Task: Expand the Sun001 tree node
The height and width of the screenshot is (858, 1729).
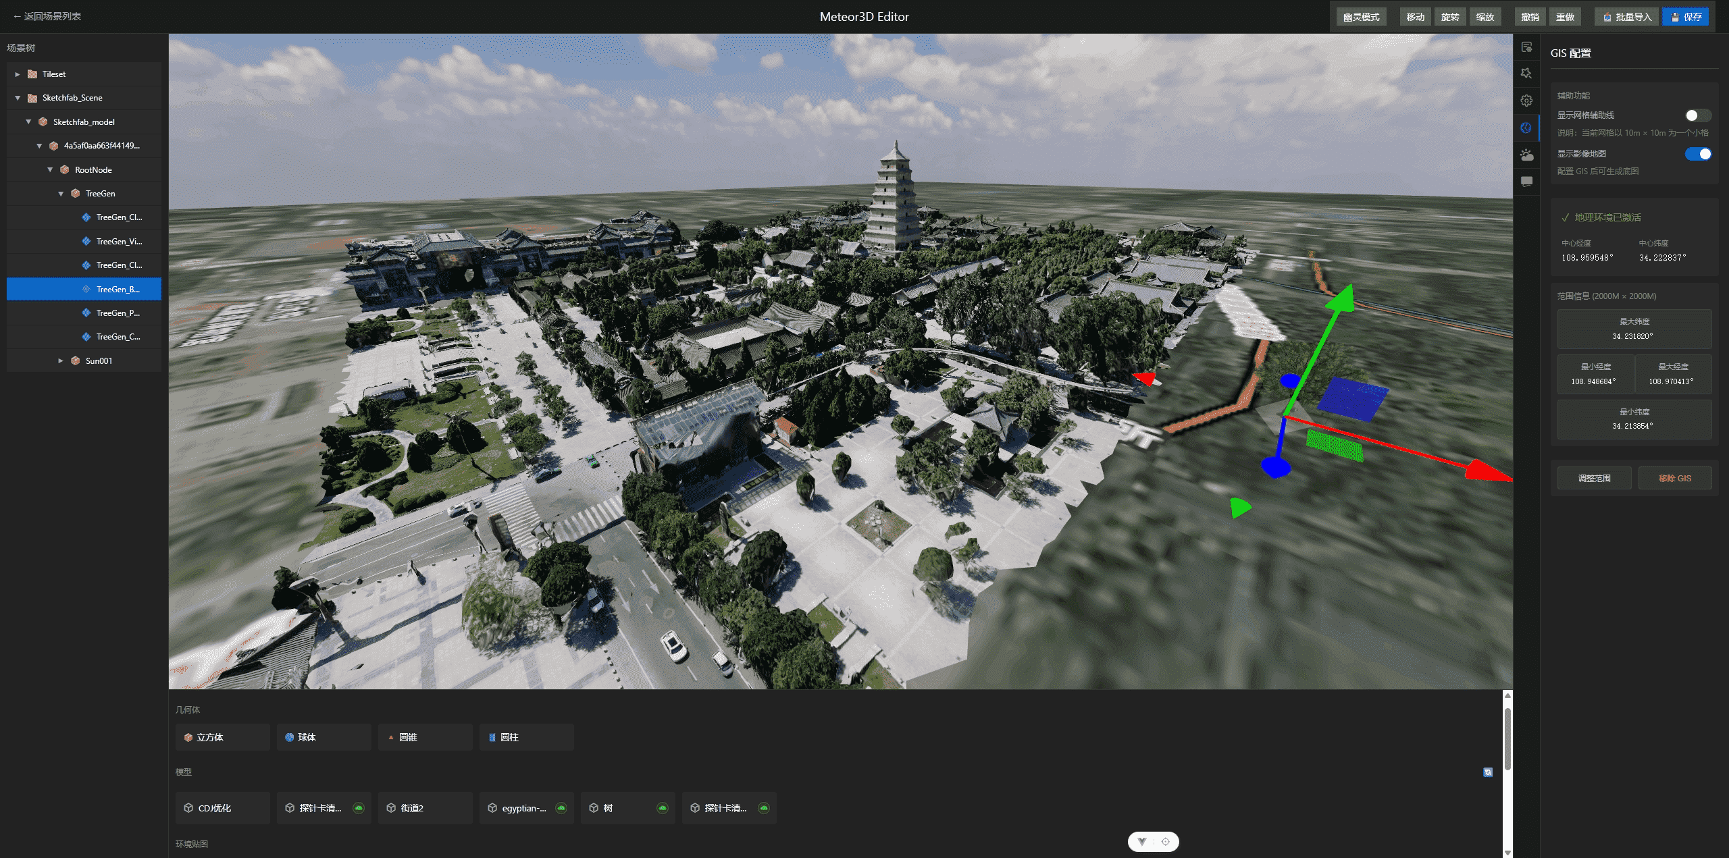Action: pos(61,361)
